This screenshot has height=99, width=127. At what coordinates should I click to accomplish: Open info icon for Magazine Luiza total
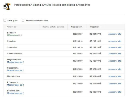100,61
